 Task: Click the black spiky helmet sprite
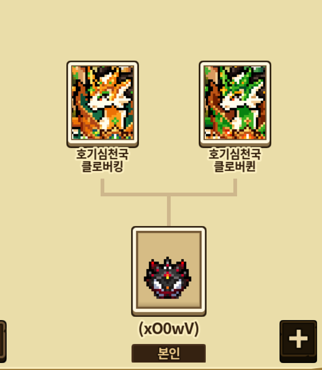pos(167,278)
